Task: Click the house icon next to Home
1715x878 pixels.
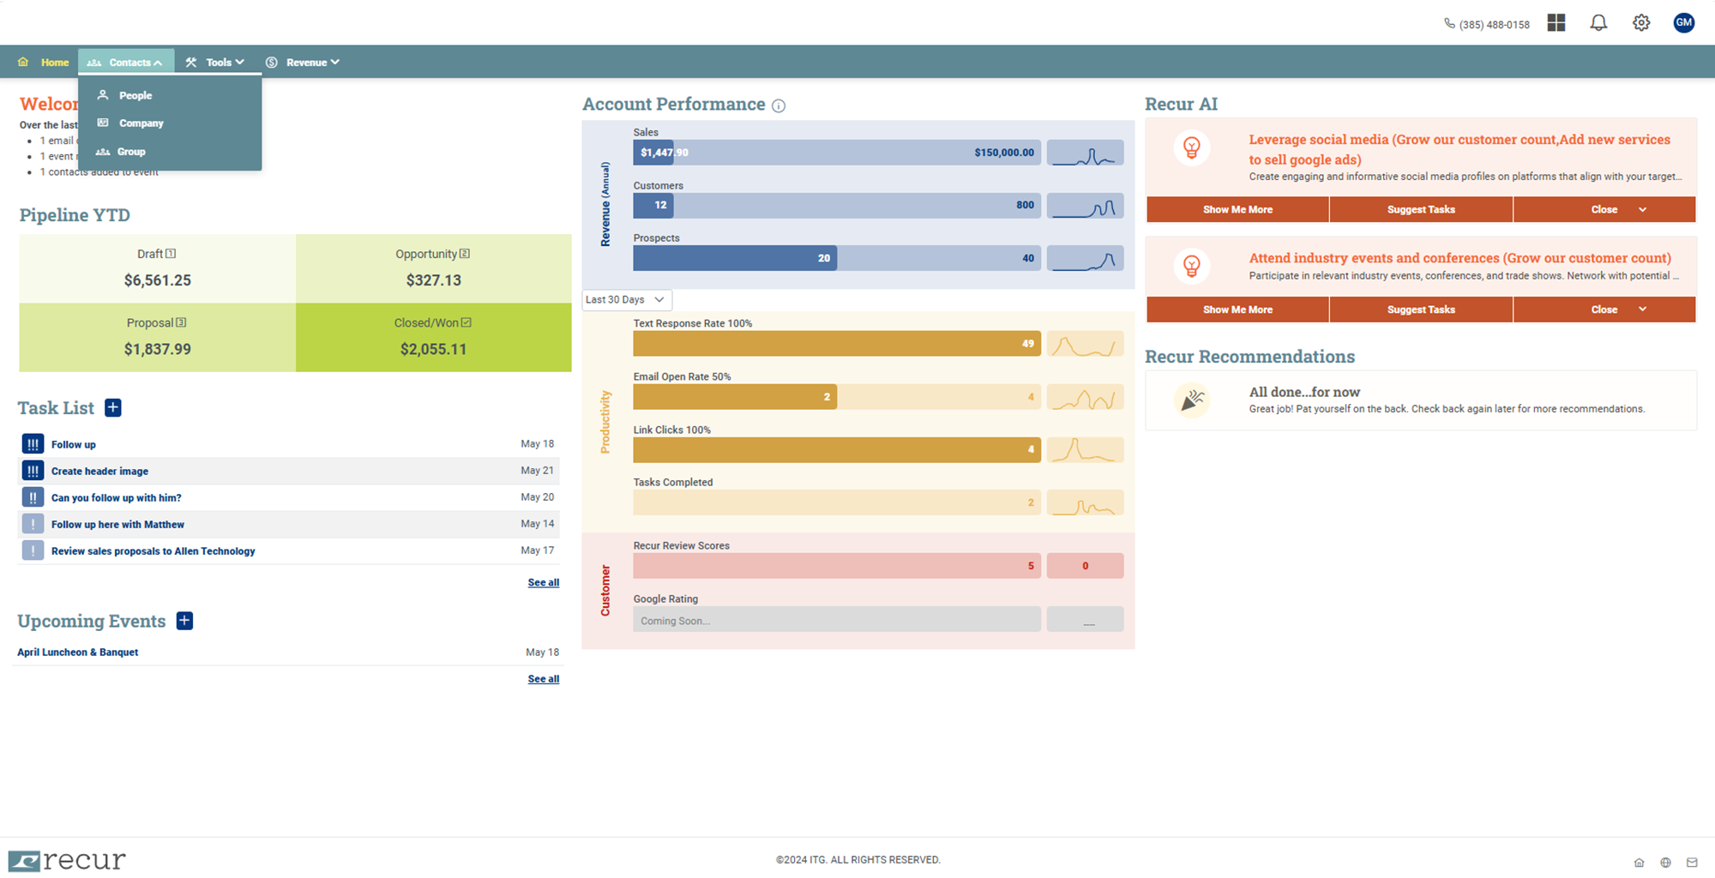Action: tap(22, 61)
